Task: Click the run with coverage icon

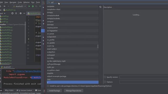Action: (x=36, y=6)
